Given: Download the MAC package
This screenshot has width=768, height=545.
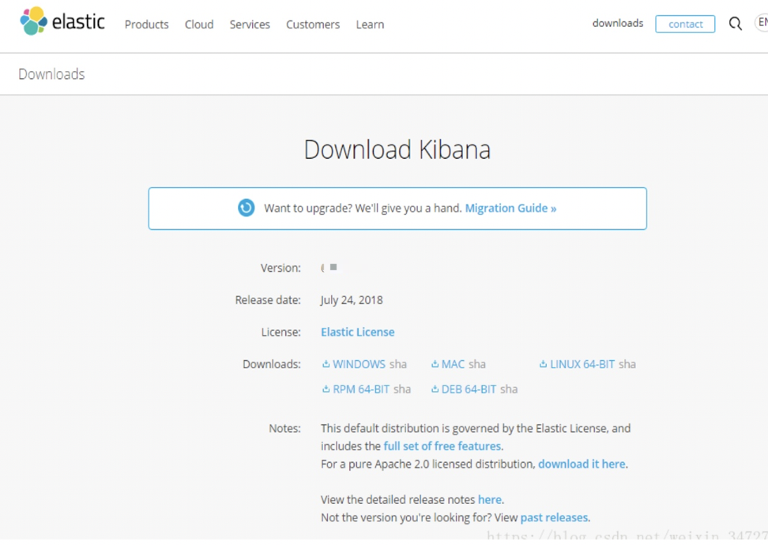Looking at the screenshot, I should [x=453, y=364].
